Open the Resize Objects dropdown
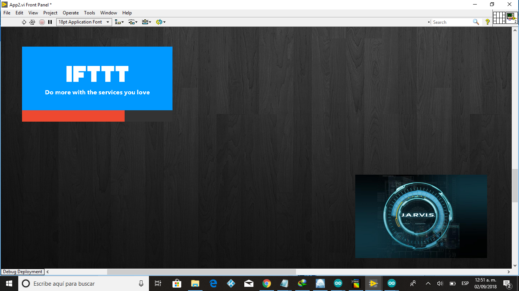The width and height of the screenshot is (519, 291). [146, 22]
